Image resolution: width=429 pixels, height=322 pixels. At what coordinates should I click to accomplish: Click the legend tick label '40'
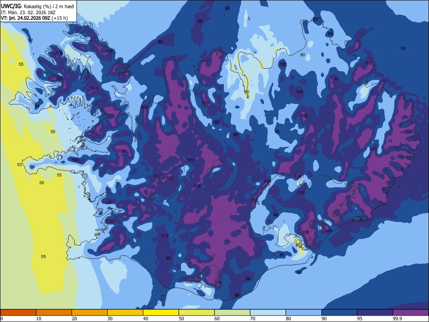click(x=146, y=319)
